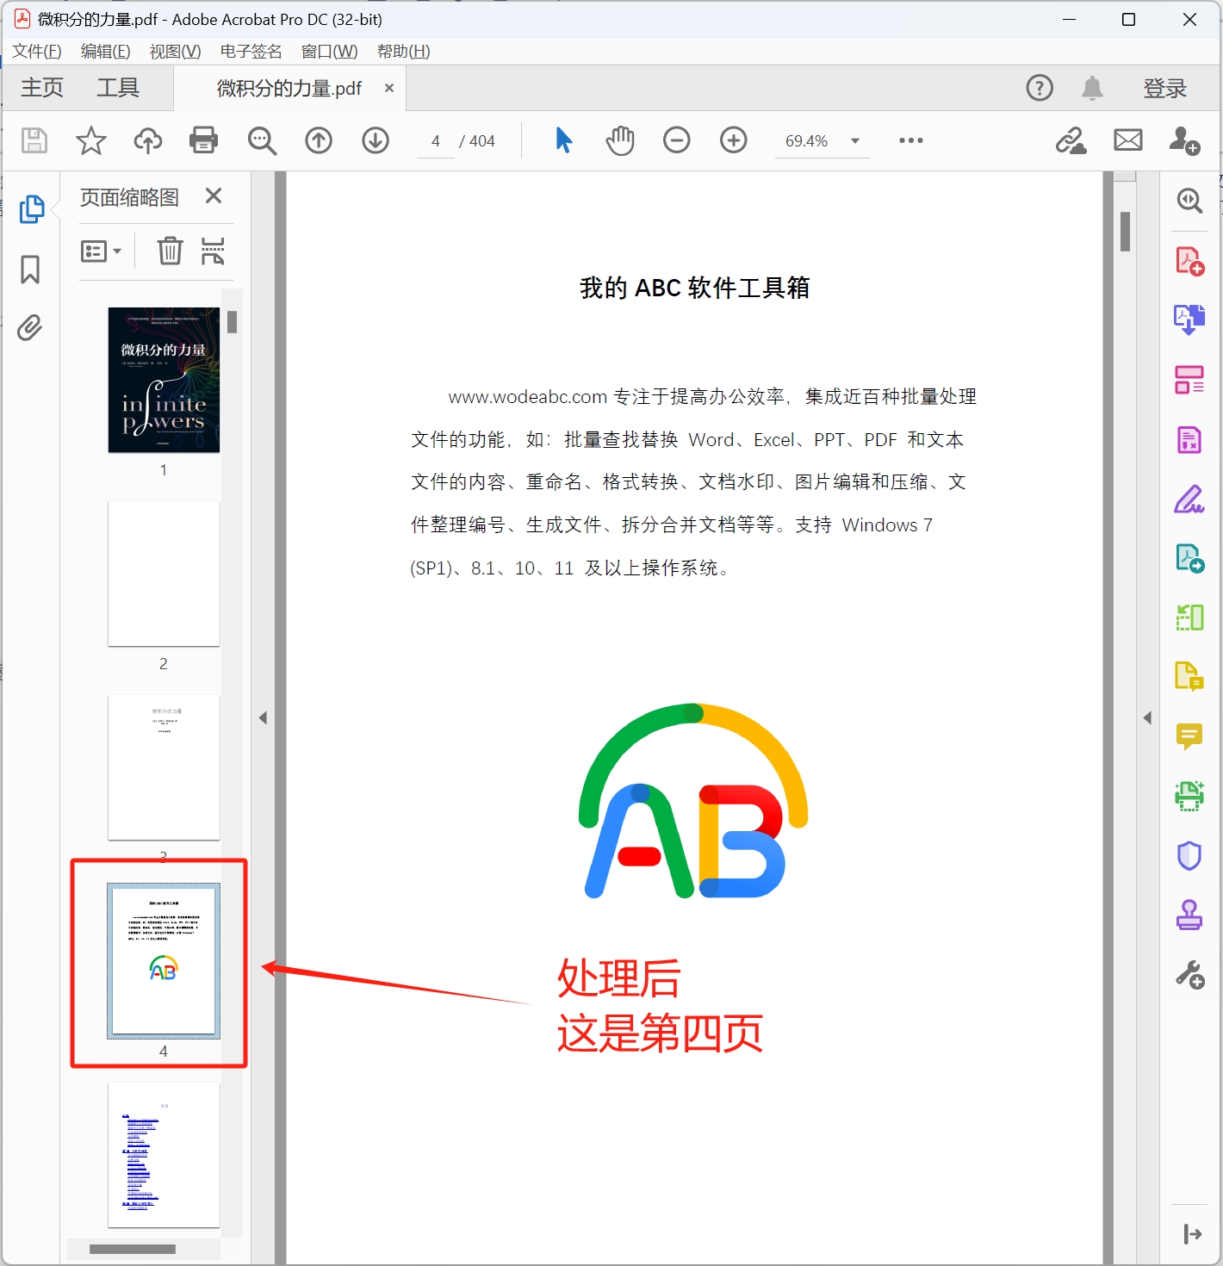Open the thumbnail options dropdown
This screenshot has height=1266, width=1223.
pyautogui.click(x=101, y=251)
